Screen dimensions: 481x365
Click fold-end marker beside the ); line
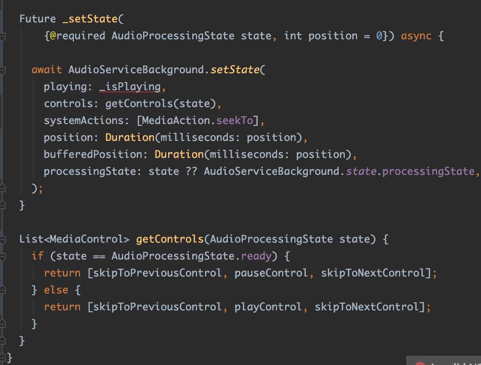tap(3, 188)
